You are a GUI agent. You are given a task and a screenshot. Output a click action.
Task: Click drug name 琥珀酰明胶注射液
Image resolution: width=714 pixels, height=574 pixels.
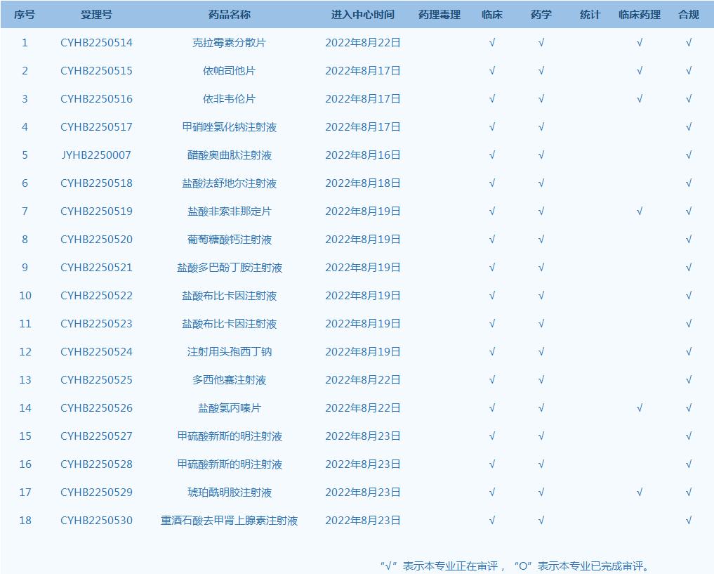pyautogui.click(x=229, y=493)
